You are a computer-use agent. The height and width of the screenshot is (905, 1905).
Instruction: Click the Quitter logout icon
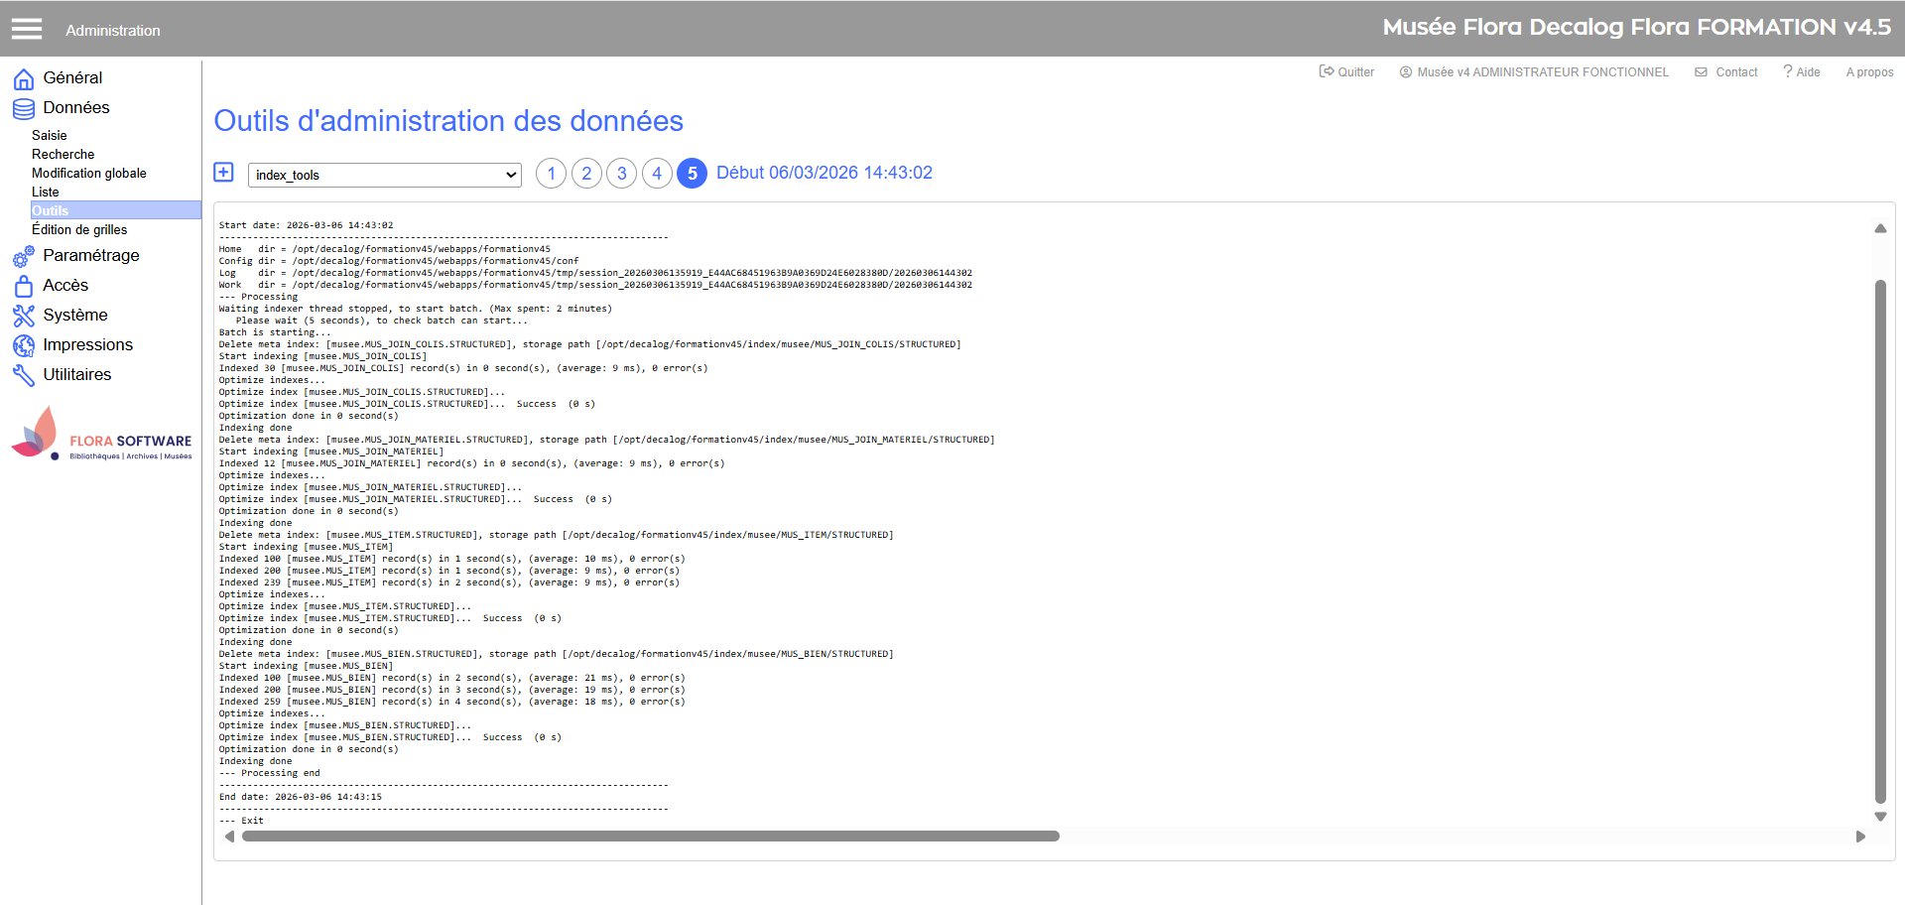tap(1327, 71)
